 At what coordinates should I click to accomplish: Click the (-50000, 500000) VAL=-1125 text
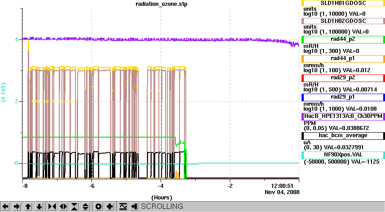(x=341, y=162)
